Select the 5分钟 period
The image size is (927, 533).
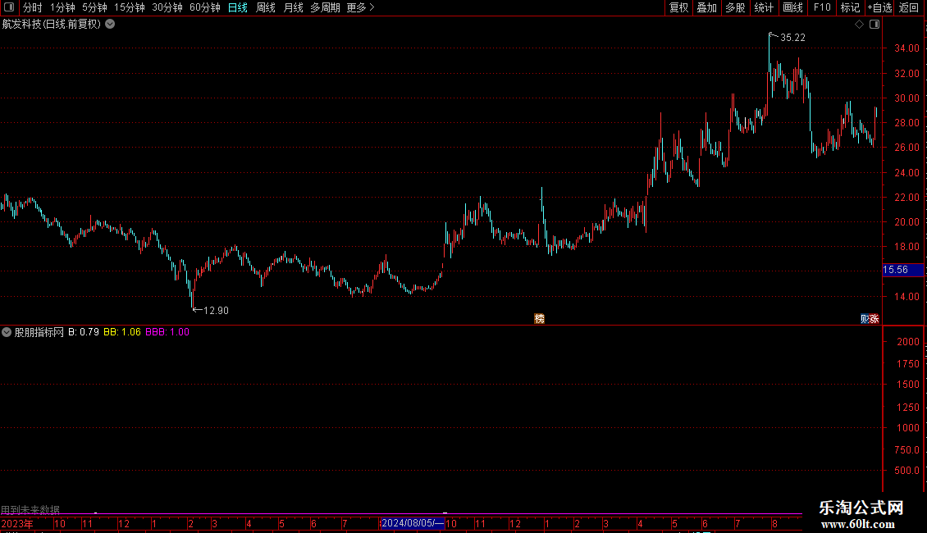coord(94,7)
